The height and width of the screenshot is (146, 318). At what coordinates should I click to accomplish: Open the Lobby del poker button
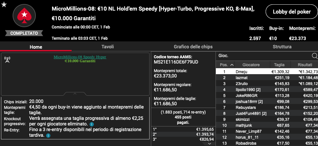[291, 12]
